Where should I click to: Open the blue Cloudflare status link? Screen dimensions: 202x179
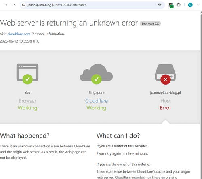point(97,101)
